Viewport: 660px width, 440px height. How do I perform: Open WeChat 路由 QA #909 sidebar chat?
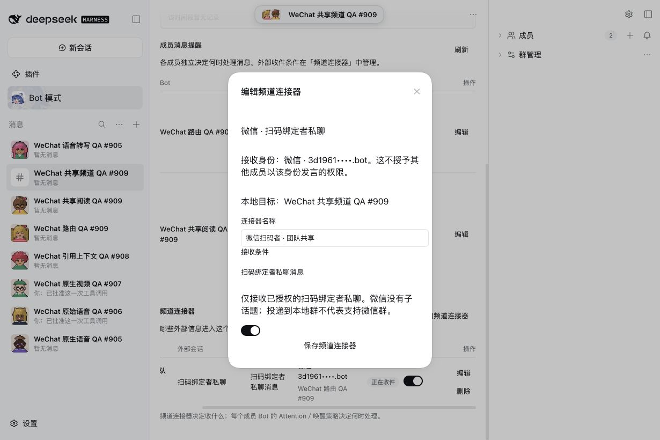[75, 232]
